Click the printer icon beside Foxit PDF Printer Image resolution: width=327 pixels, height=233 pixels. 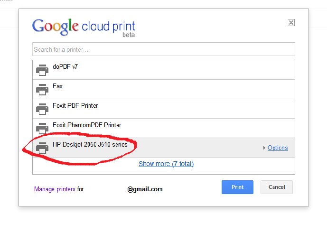coord(42,109)
